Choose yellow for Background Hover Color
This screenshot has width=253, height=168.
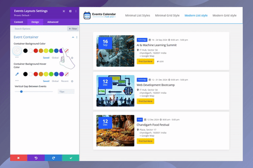point(46,74)
